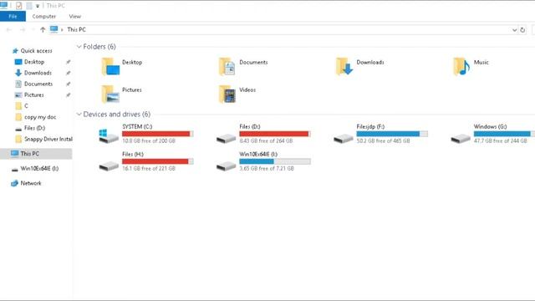Select the Win10Ex64IE (I:) drive icon in main pane
This screenshot has height=301, width=535.
[226, 166]
